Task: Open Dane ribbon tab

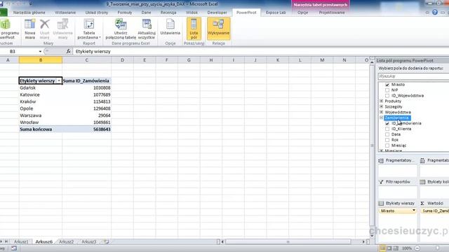Action: [146, 13]
